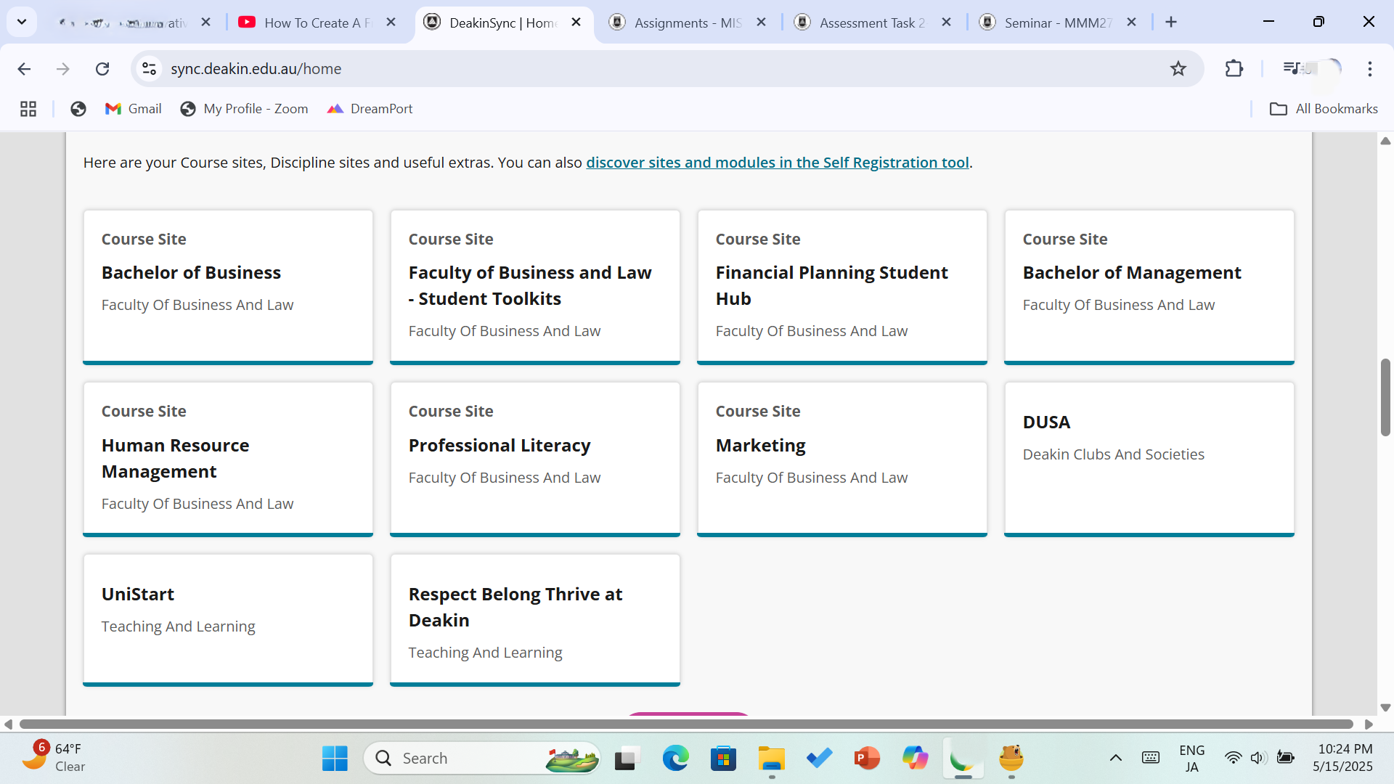The width and height of the screenshot is (1394, 784).
Task: Close the DeakinSync Home tab
Action: (x=576, y=23)
